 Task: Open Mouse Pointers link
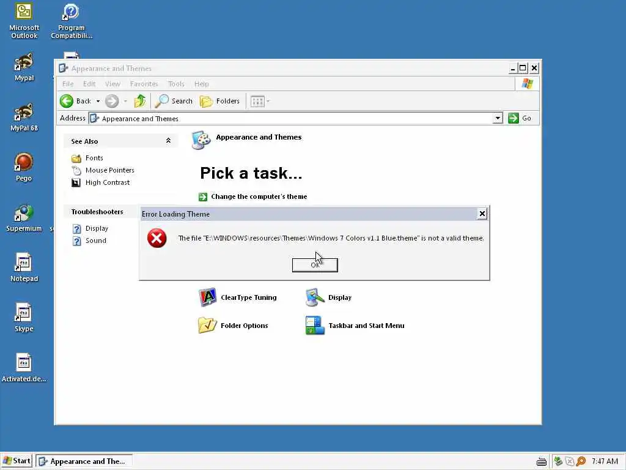(110, 170)
